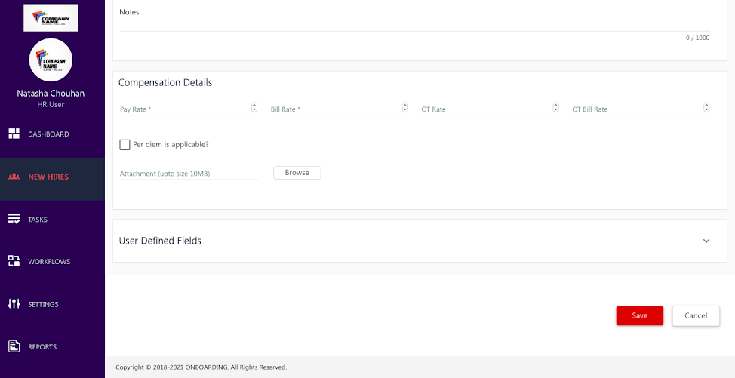Open the Settings sliders icon
The image size is (735, 378).
(x=14, y=303)
